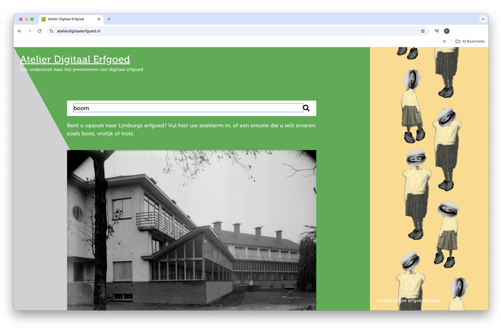
Task: Click the search field containing "boom"
Action: click(188, 108)
